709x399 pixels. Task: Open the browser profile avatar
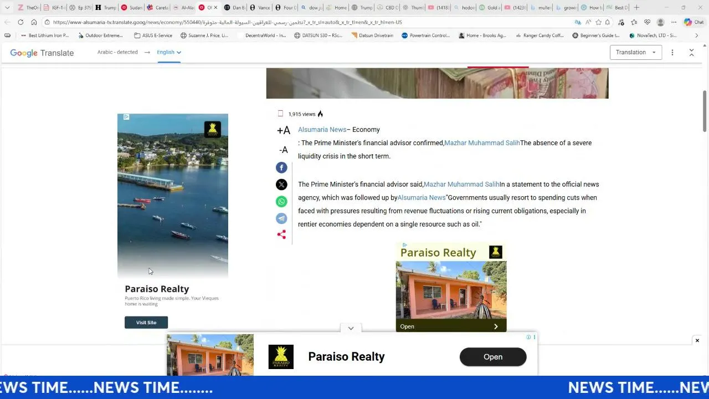pyautogui.click(x=660, y=22)
